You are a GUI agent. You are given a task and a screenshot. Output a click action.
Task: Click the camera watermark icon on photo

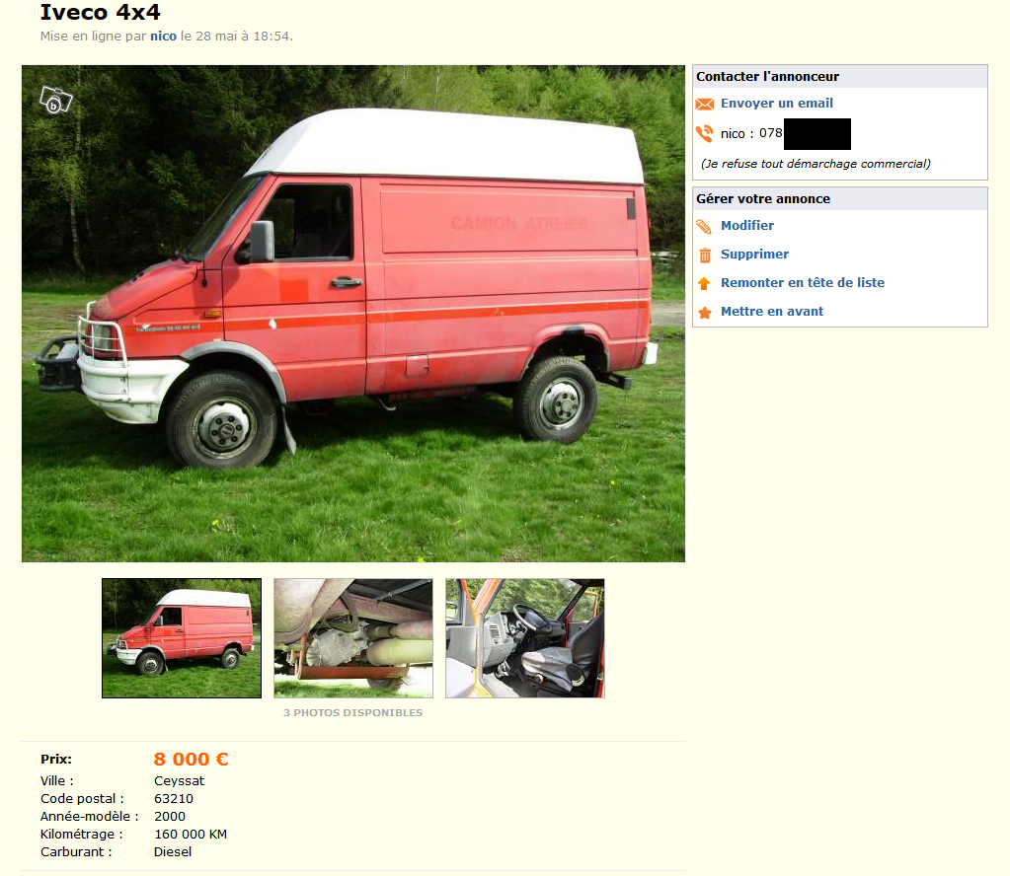(56, 100)
